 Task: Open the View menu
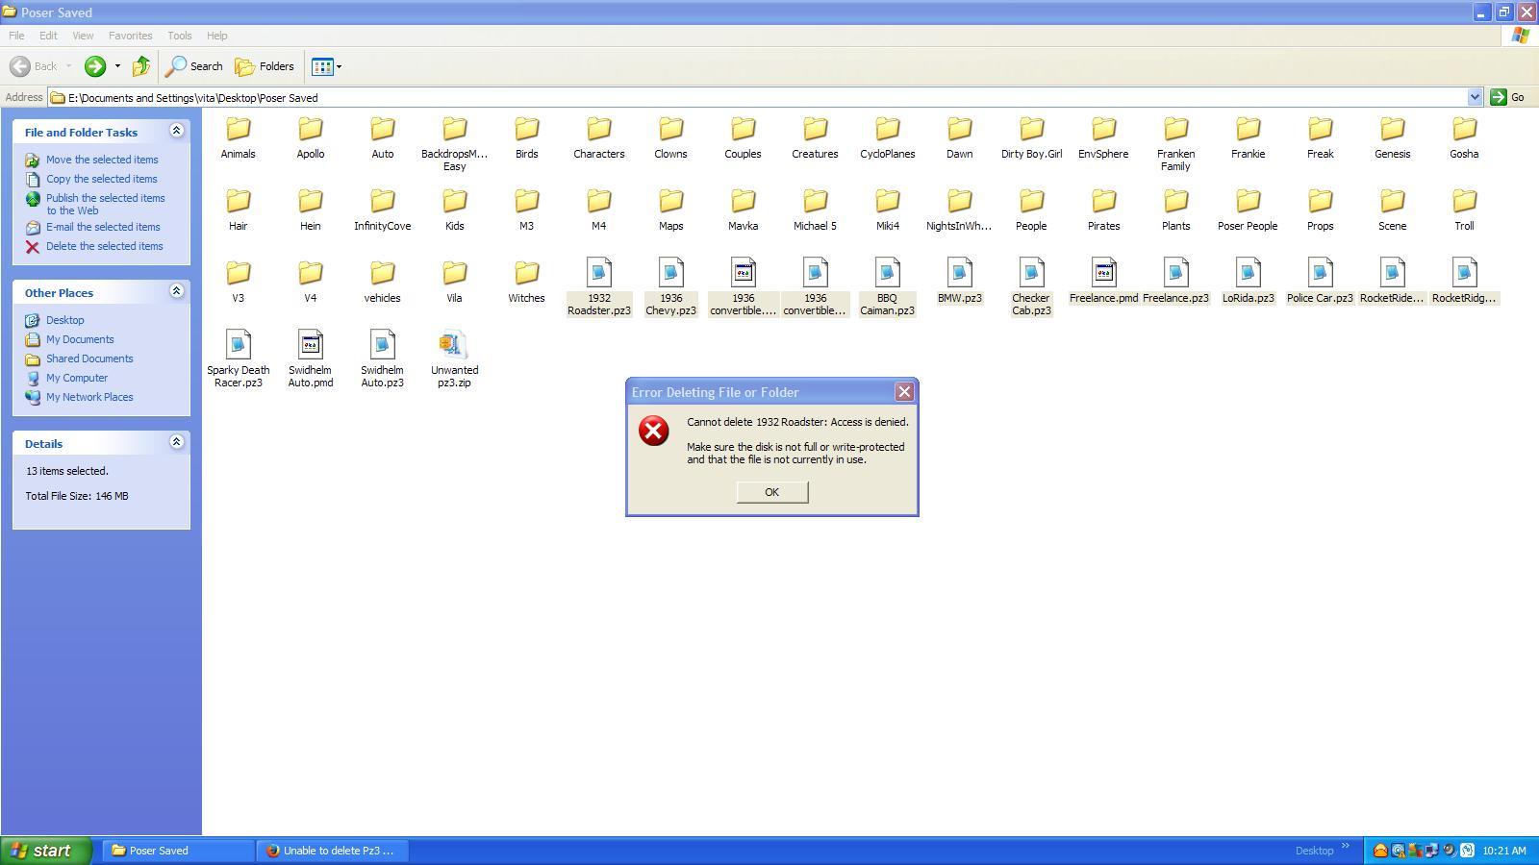[83, 36]
